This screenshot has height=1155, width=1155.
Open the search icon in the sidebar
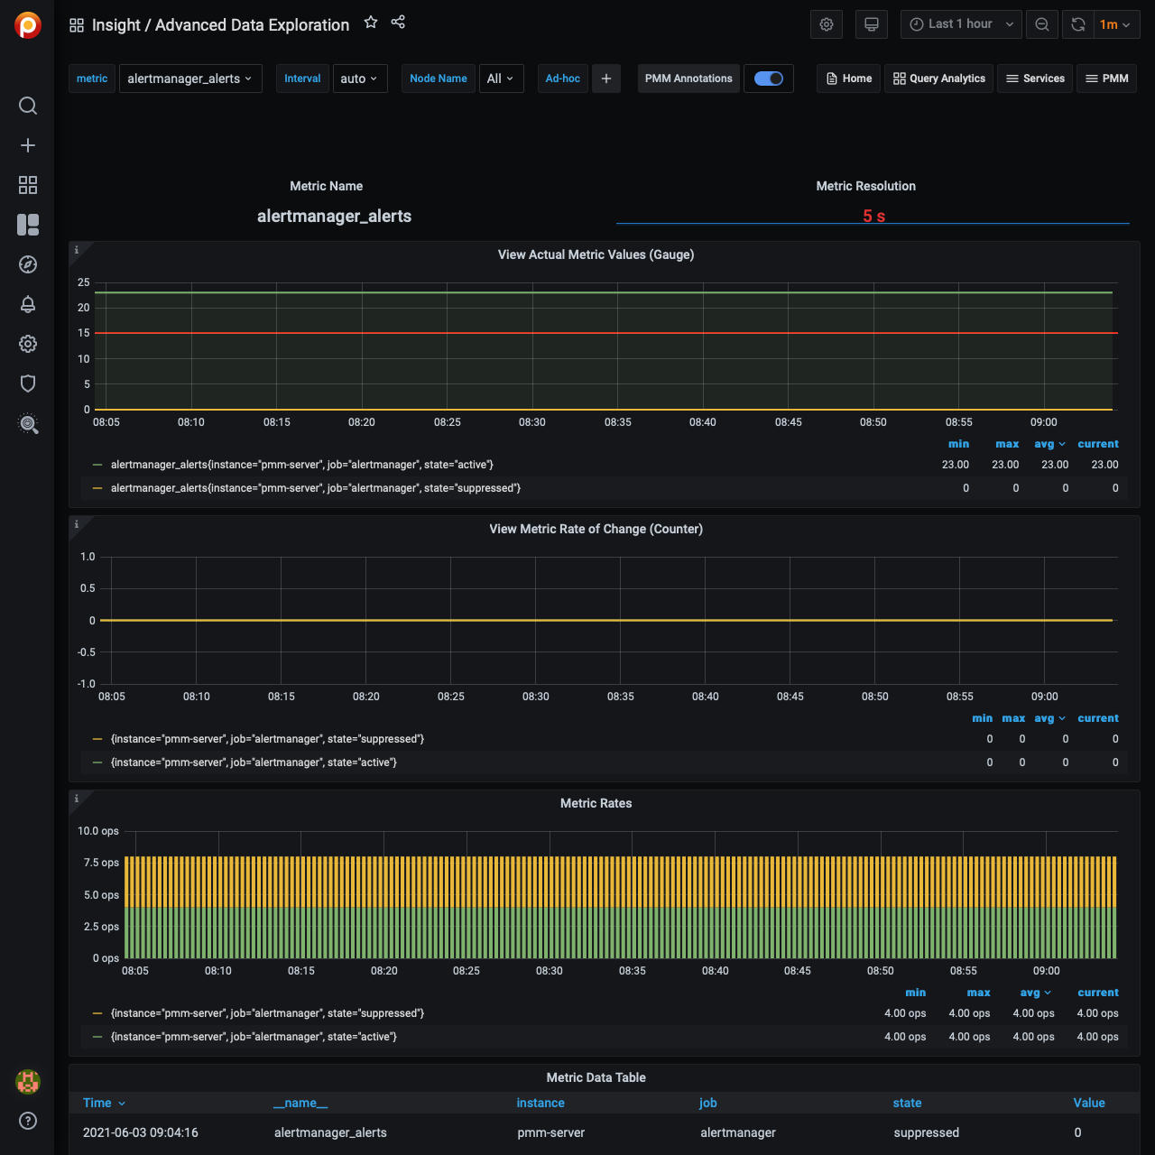pyautogui.click(x=28, y=106)
